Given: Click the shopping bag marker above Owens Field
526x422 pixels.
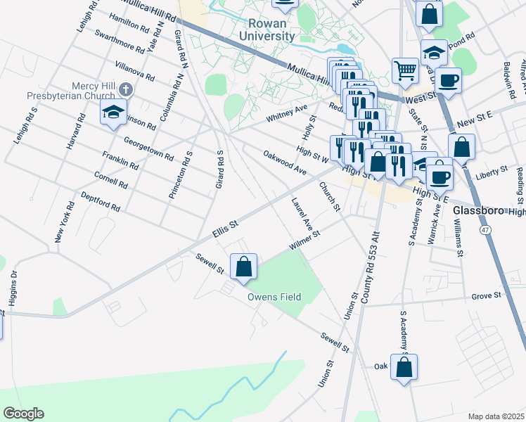Looking at the screenshot, I should [243, 267].
